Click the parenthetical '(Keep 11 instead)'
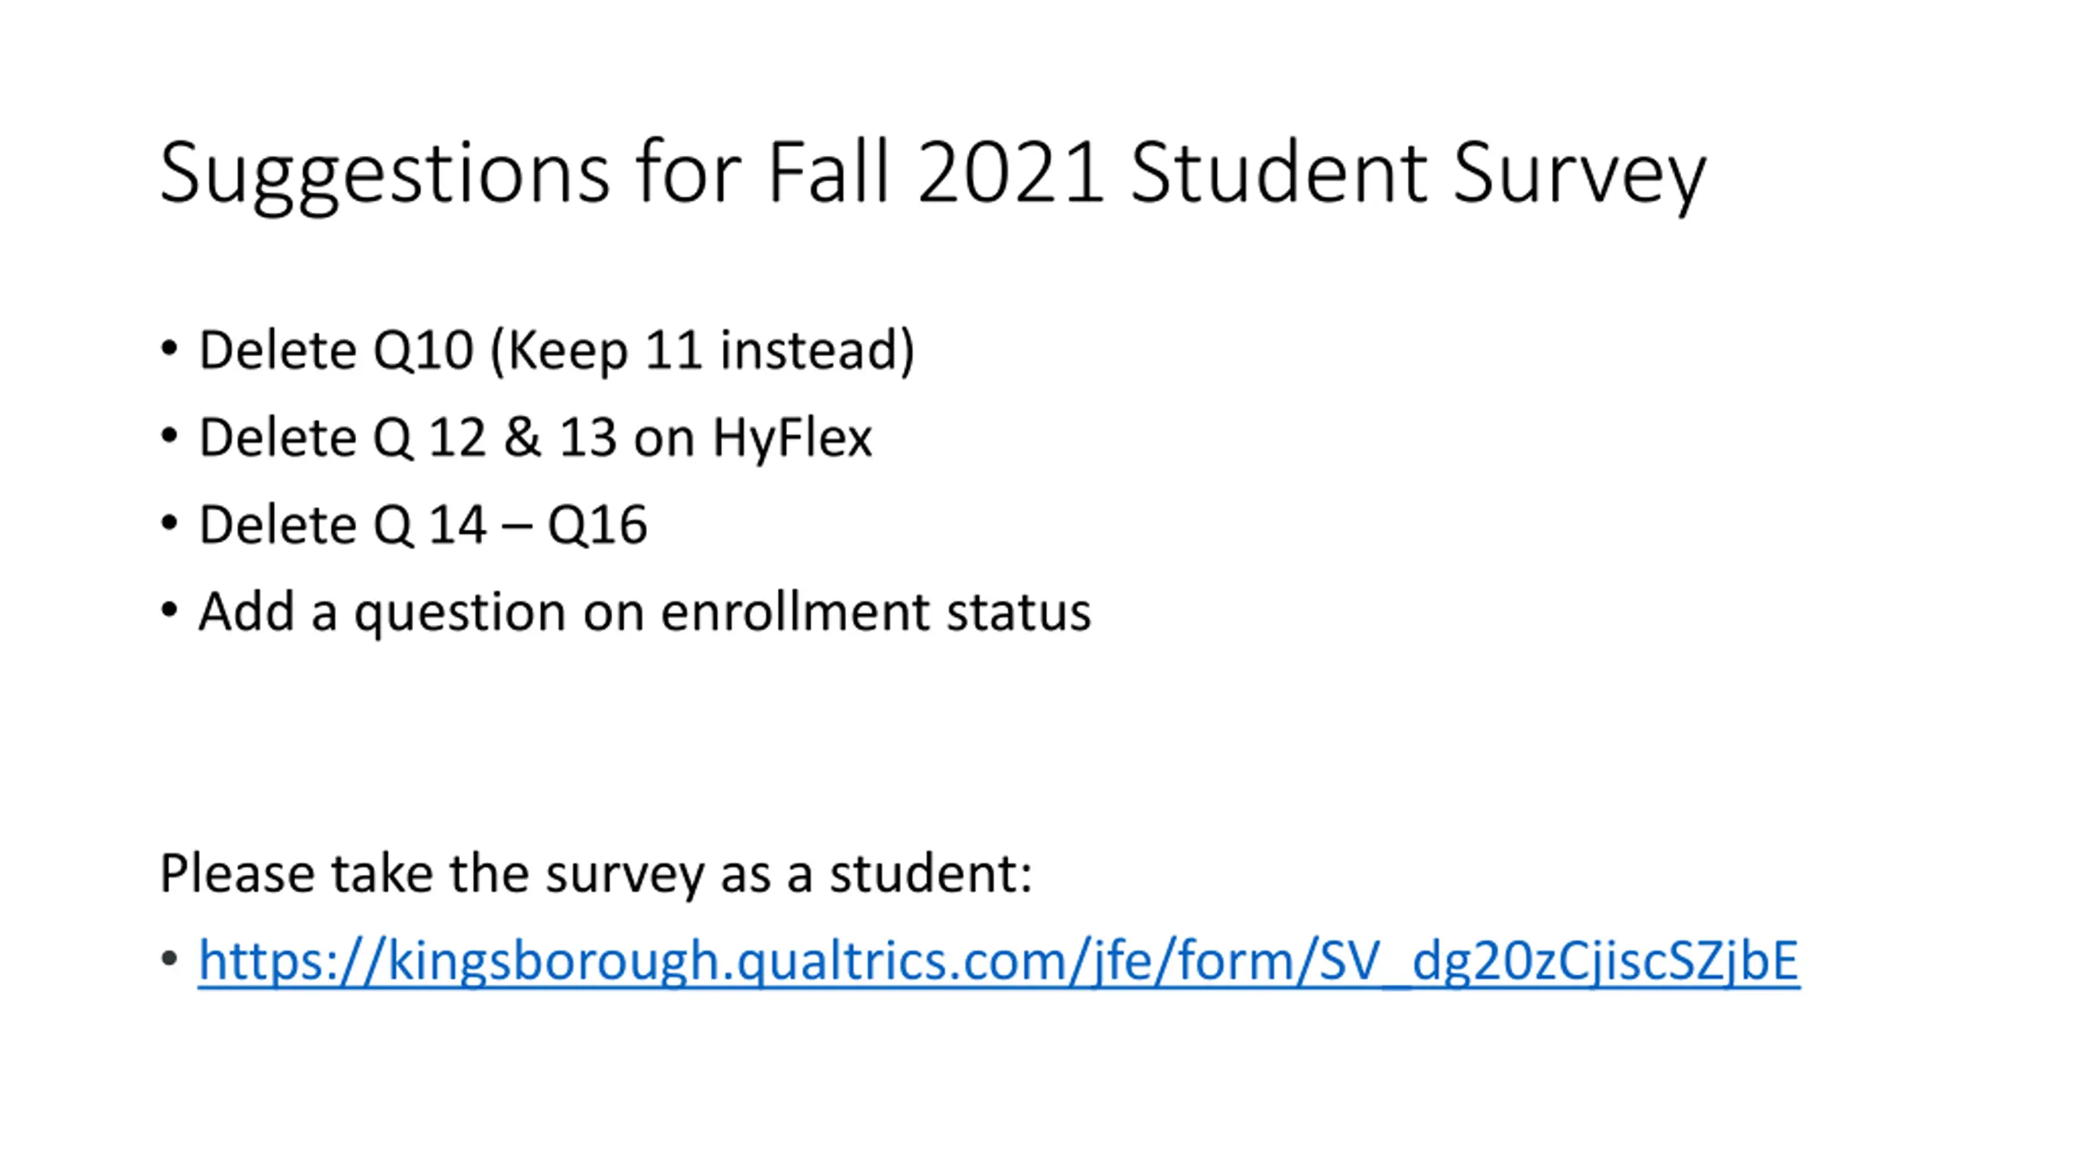This screenshot has height=1170, width=2081. [x=703, y=350]
